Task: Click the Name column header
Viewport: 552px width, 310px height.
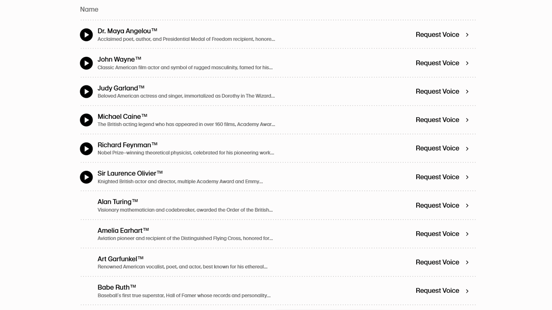Action: click(89, 10)
